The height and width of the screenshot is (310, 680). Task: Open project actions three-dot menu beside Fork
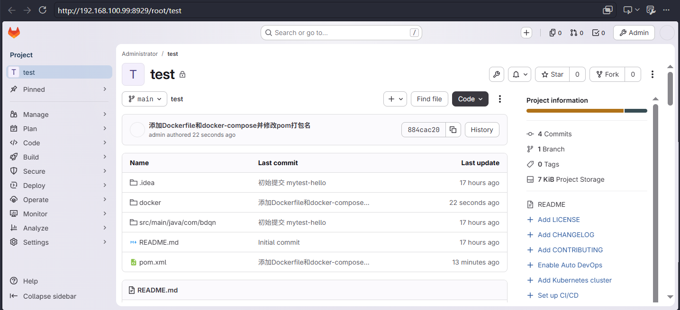[653, 74]
